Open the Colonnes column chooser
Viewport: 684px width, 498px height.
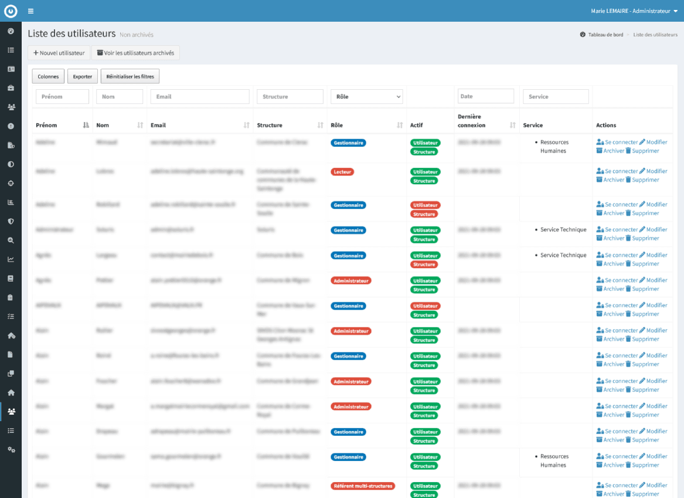(x=48, y=76)
